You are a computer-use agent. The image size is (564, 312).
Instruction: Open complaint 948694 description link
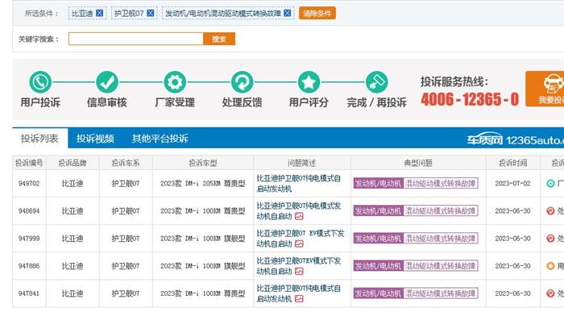coord(299,211)
